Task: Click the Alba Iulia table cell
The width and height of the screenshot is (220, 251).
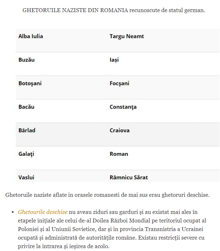Action: click(x=31, y=36)
